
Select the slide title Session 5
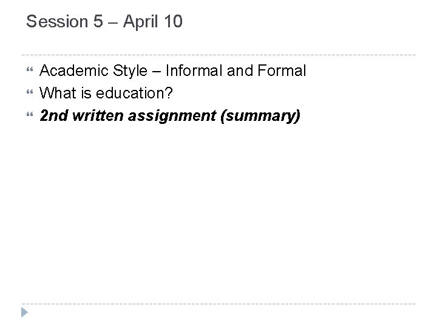tap(104, 23)
